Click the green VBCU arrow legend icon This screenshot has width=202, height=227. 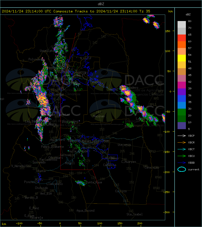[182, 156]
